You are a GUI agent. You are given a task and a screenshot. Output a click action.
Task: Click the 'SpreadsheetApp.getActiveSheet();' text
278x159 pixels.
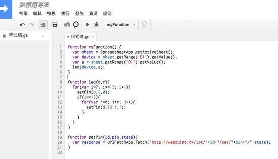[137, 52]
